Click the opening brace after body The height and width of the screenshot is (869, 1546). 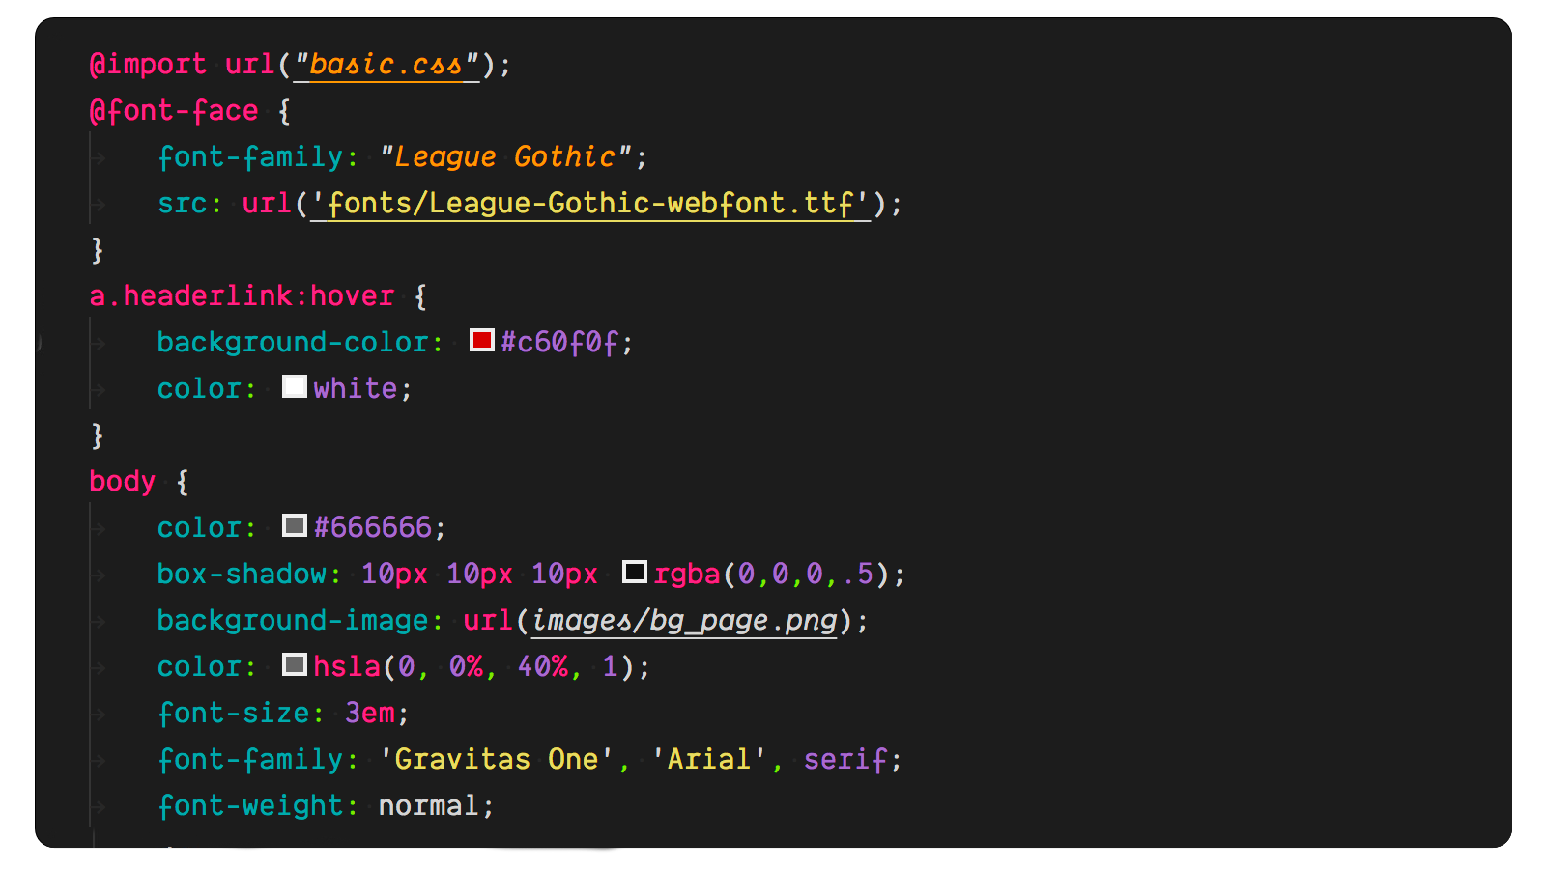[183, 482]
